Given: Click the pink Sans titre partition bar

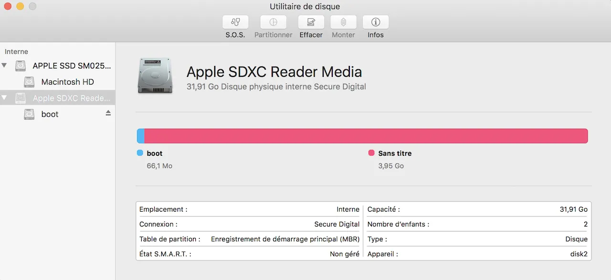Looking at the screenshot, I should click(366, 136).
